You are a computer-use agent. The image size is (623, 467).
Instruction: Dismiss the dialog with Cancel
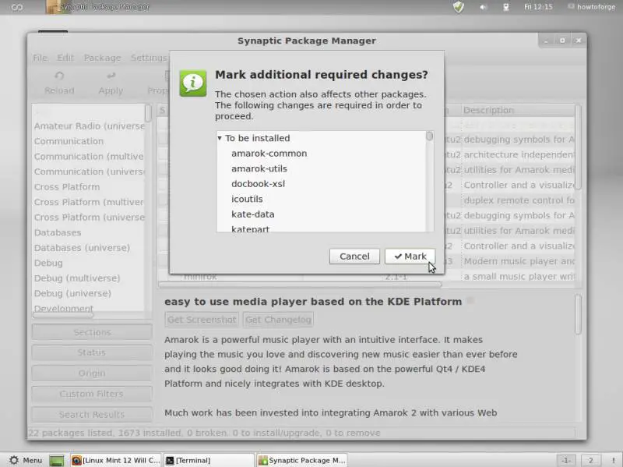point(354,256)
